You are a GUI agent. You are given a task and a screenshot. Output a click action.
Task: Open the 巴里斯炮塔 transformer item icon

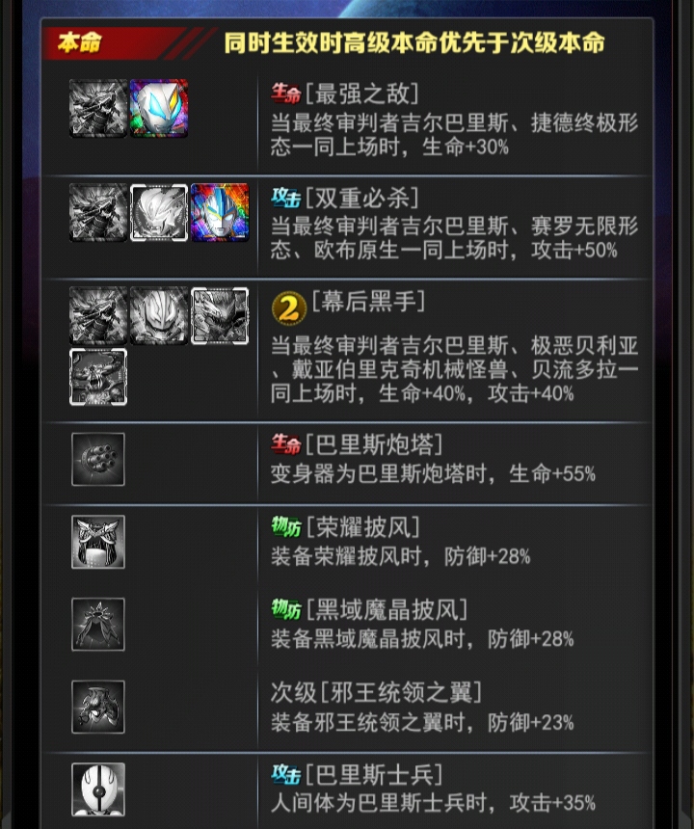(x=98, y=459)
